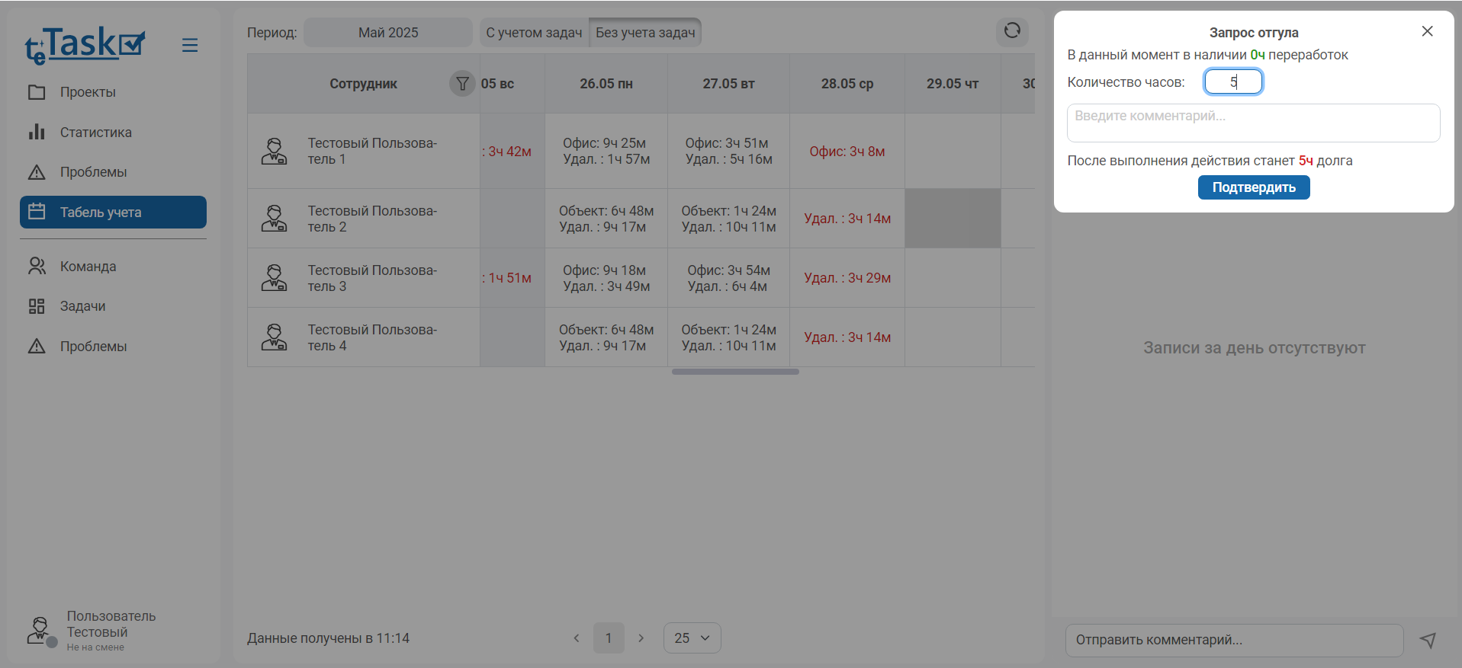Screen dimensions: 1462x668
Task: Click the send comment arrow icon
Action: point(1428,641)
